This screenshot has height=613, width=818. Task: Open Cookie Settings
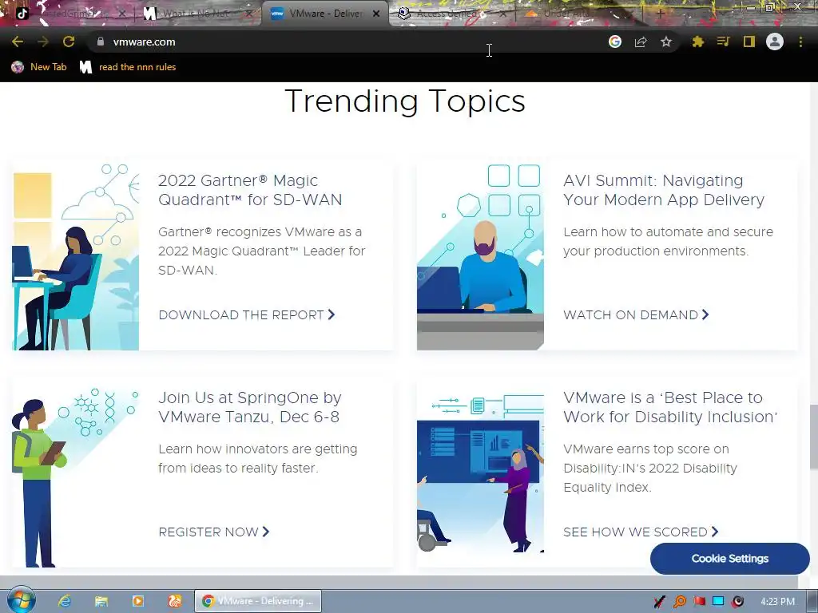(730, 558)
